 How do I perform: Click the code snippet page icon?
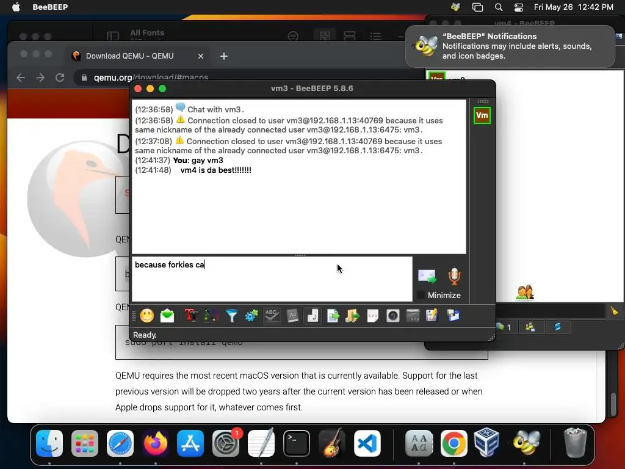[x=373, y=316]
